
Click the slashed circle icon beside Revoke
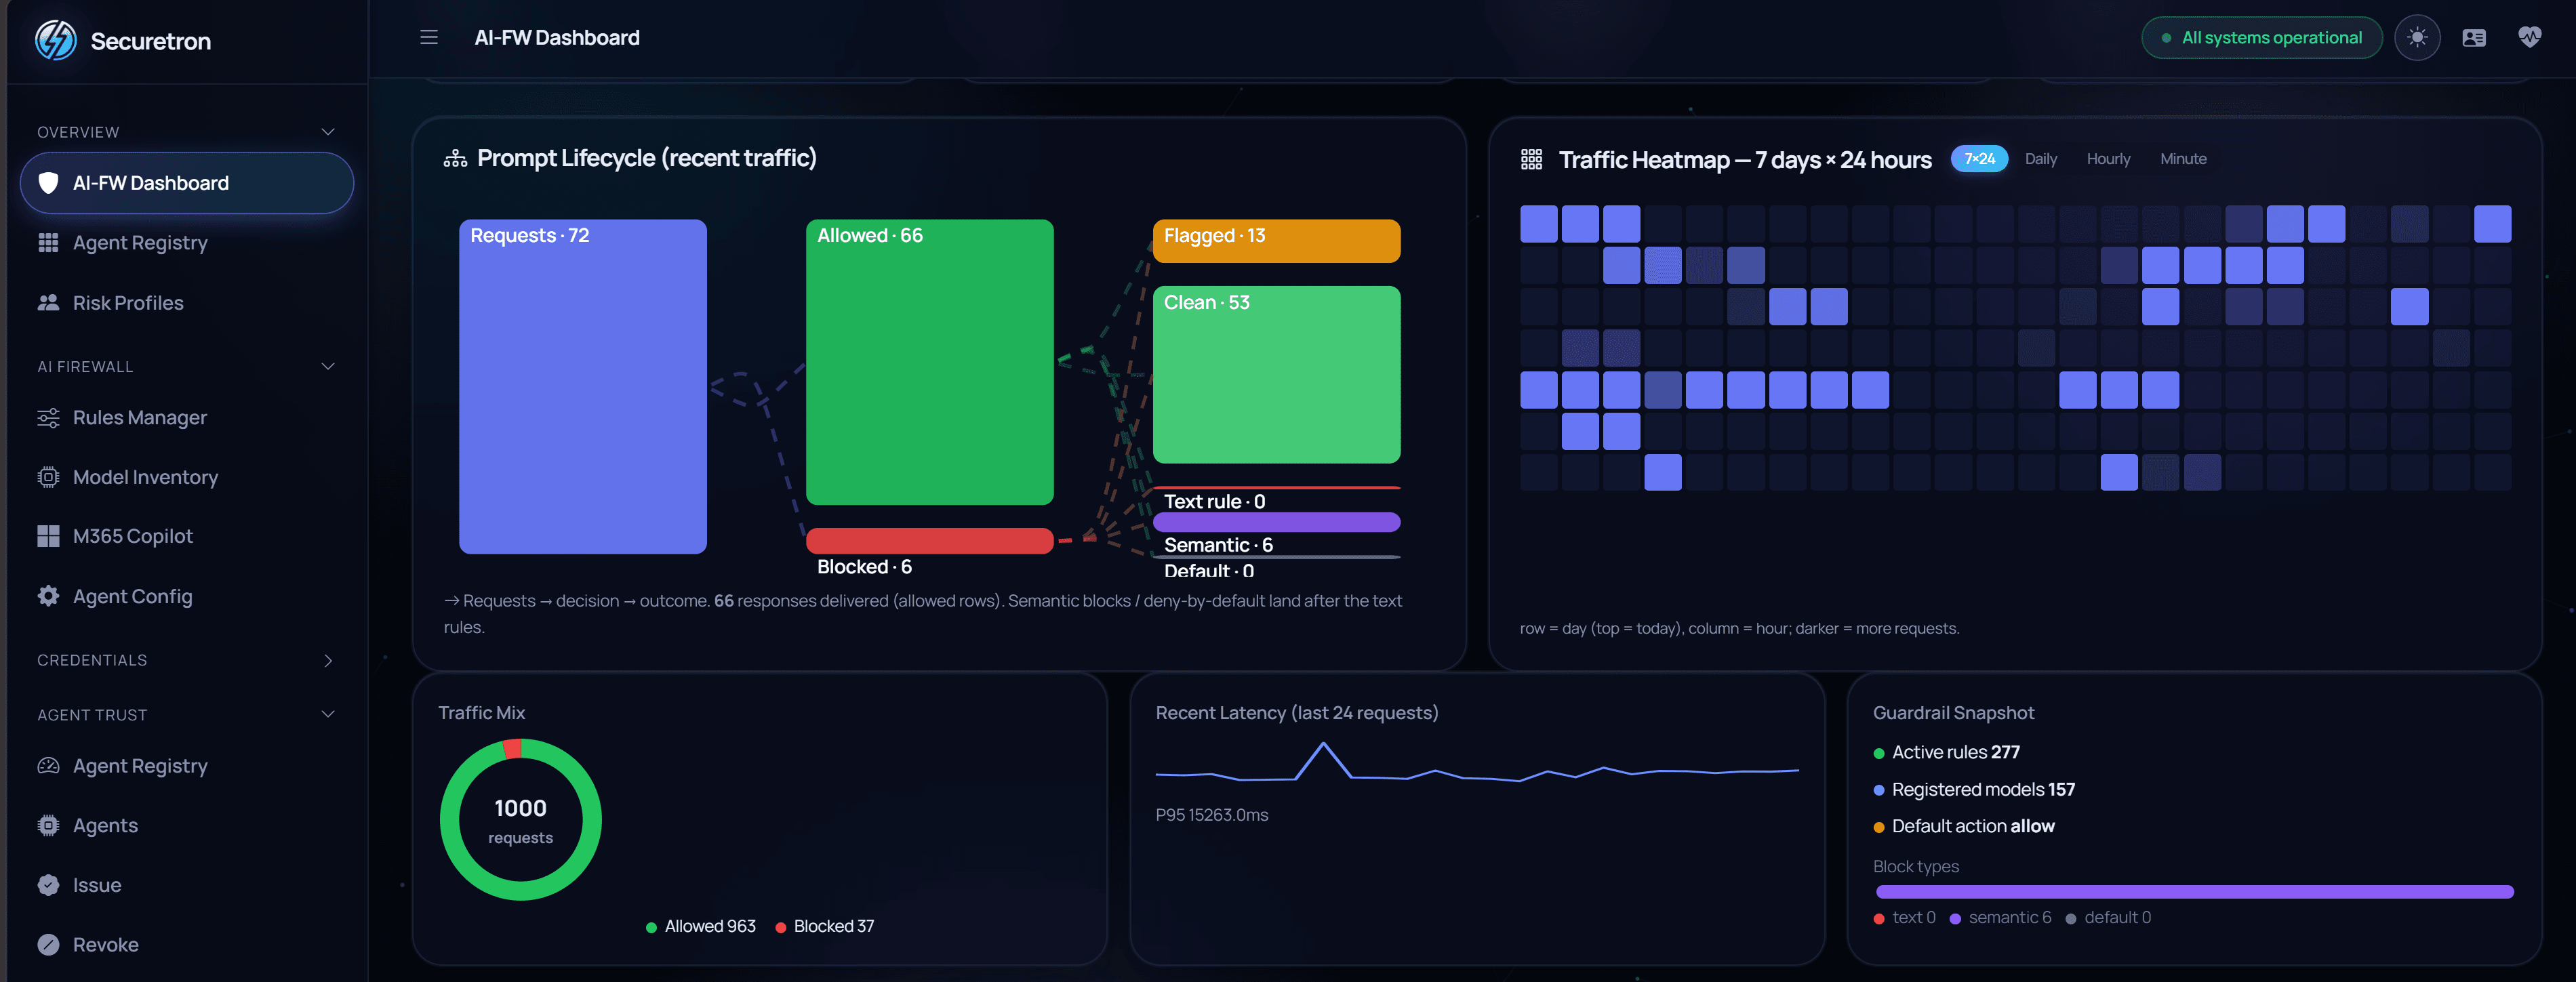click(x=48, y=944)
